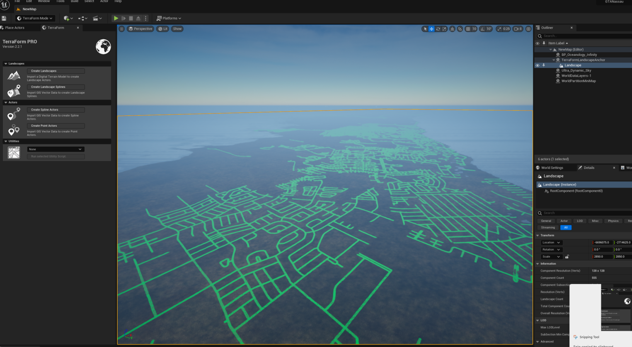Toggle the world/local coordinate system icon
632x347 pixels.
(x=452, y=29)
